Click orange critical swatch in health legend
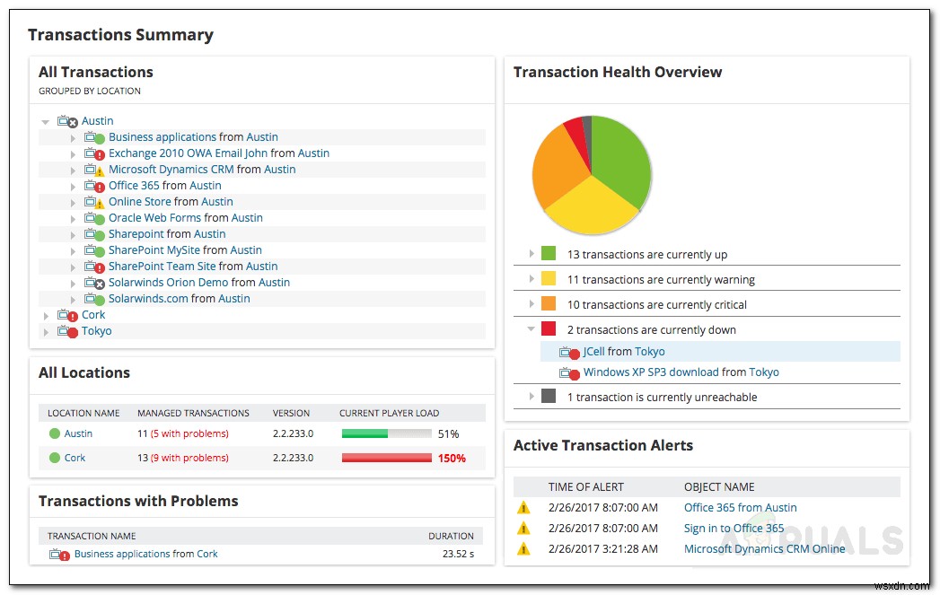The image size is (940, 595). 549,304
